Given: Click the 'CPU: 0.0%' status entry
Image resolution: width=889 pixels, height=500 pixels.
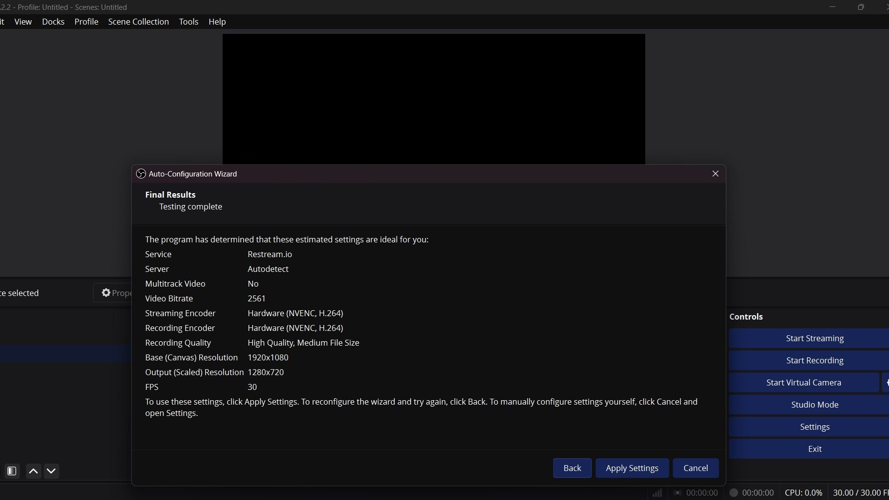Looking at the screenshot, I should click(803, 493).
